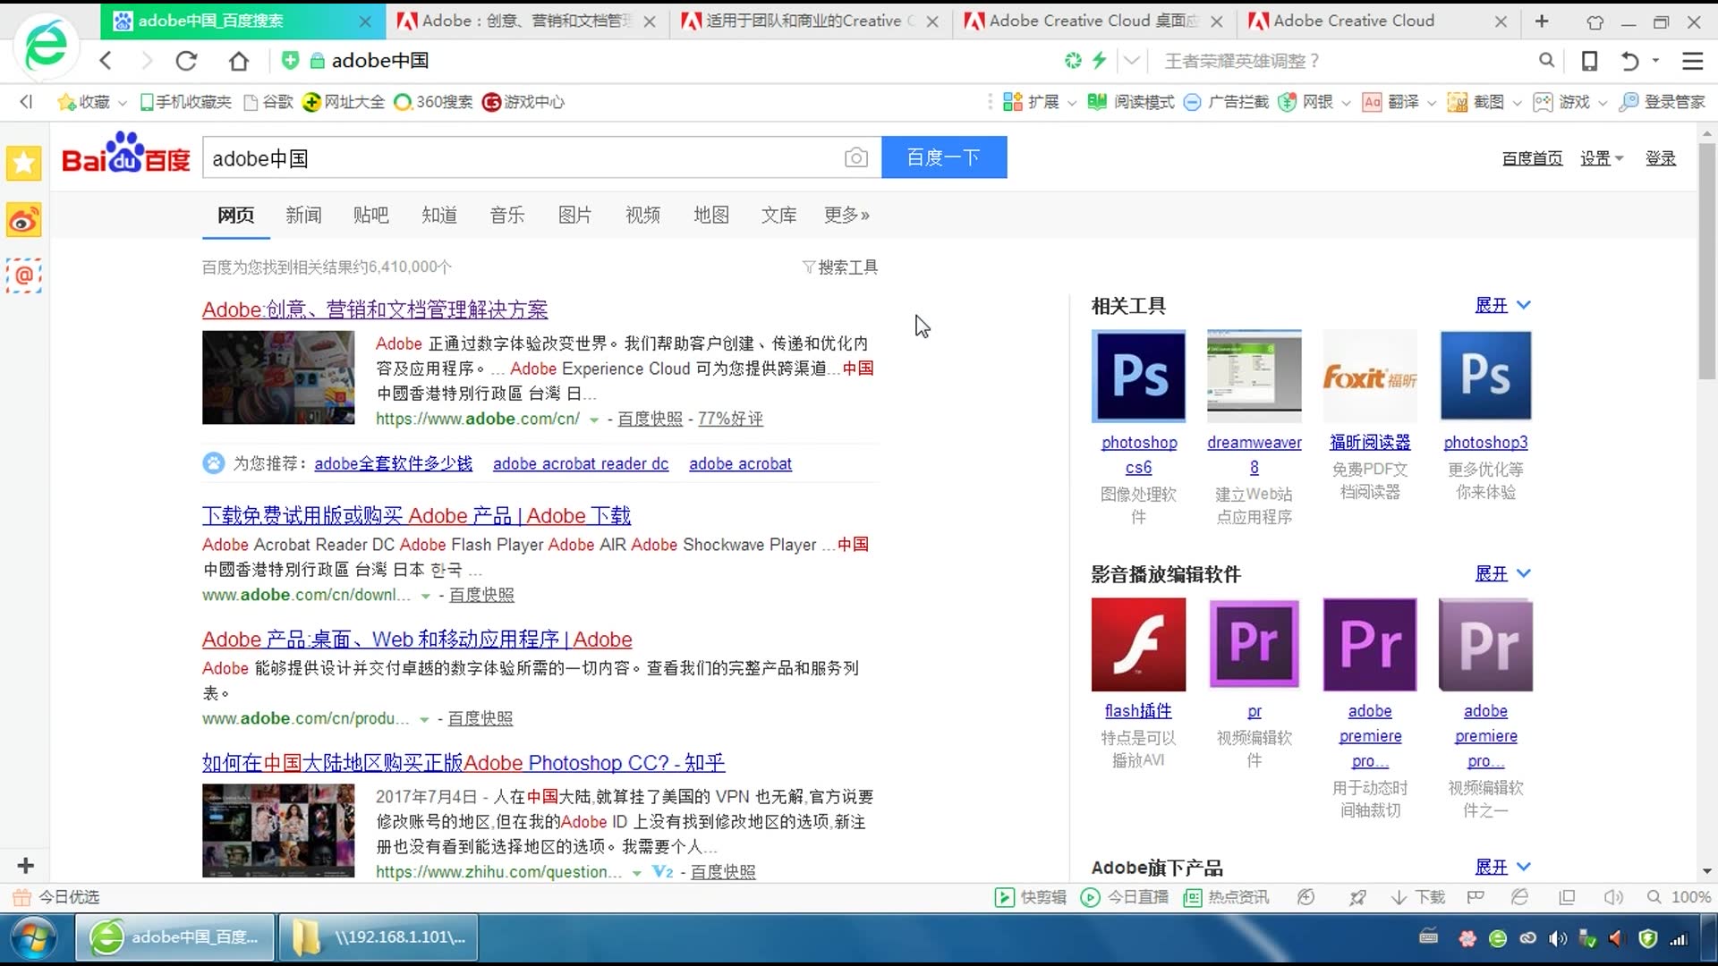Open the browser main menu hamburger icon
1718x966 pixels.
click(1692, 61)
